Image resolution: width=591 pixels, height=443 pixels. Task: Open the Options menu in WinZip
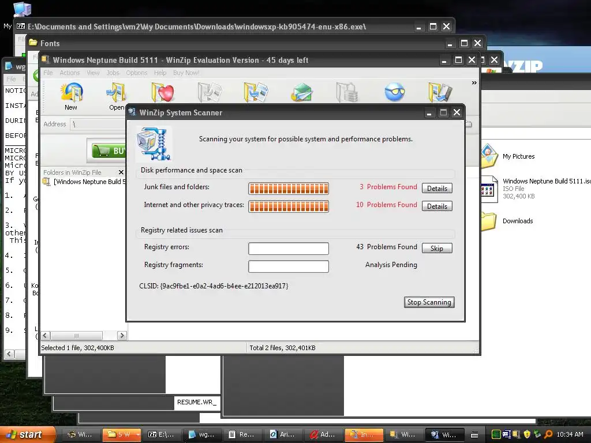(x=136, y=73)
